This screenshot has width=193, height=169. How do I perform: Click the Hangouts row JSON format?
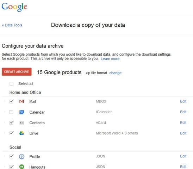pos(101,167)
